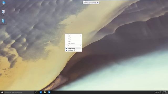Screen dimensions: 168x94
Task: Launch the Edge browser from taskbar
Action: coord(41,92)
